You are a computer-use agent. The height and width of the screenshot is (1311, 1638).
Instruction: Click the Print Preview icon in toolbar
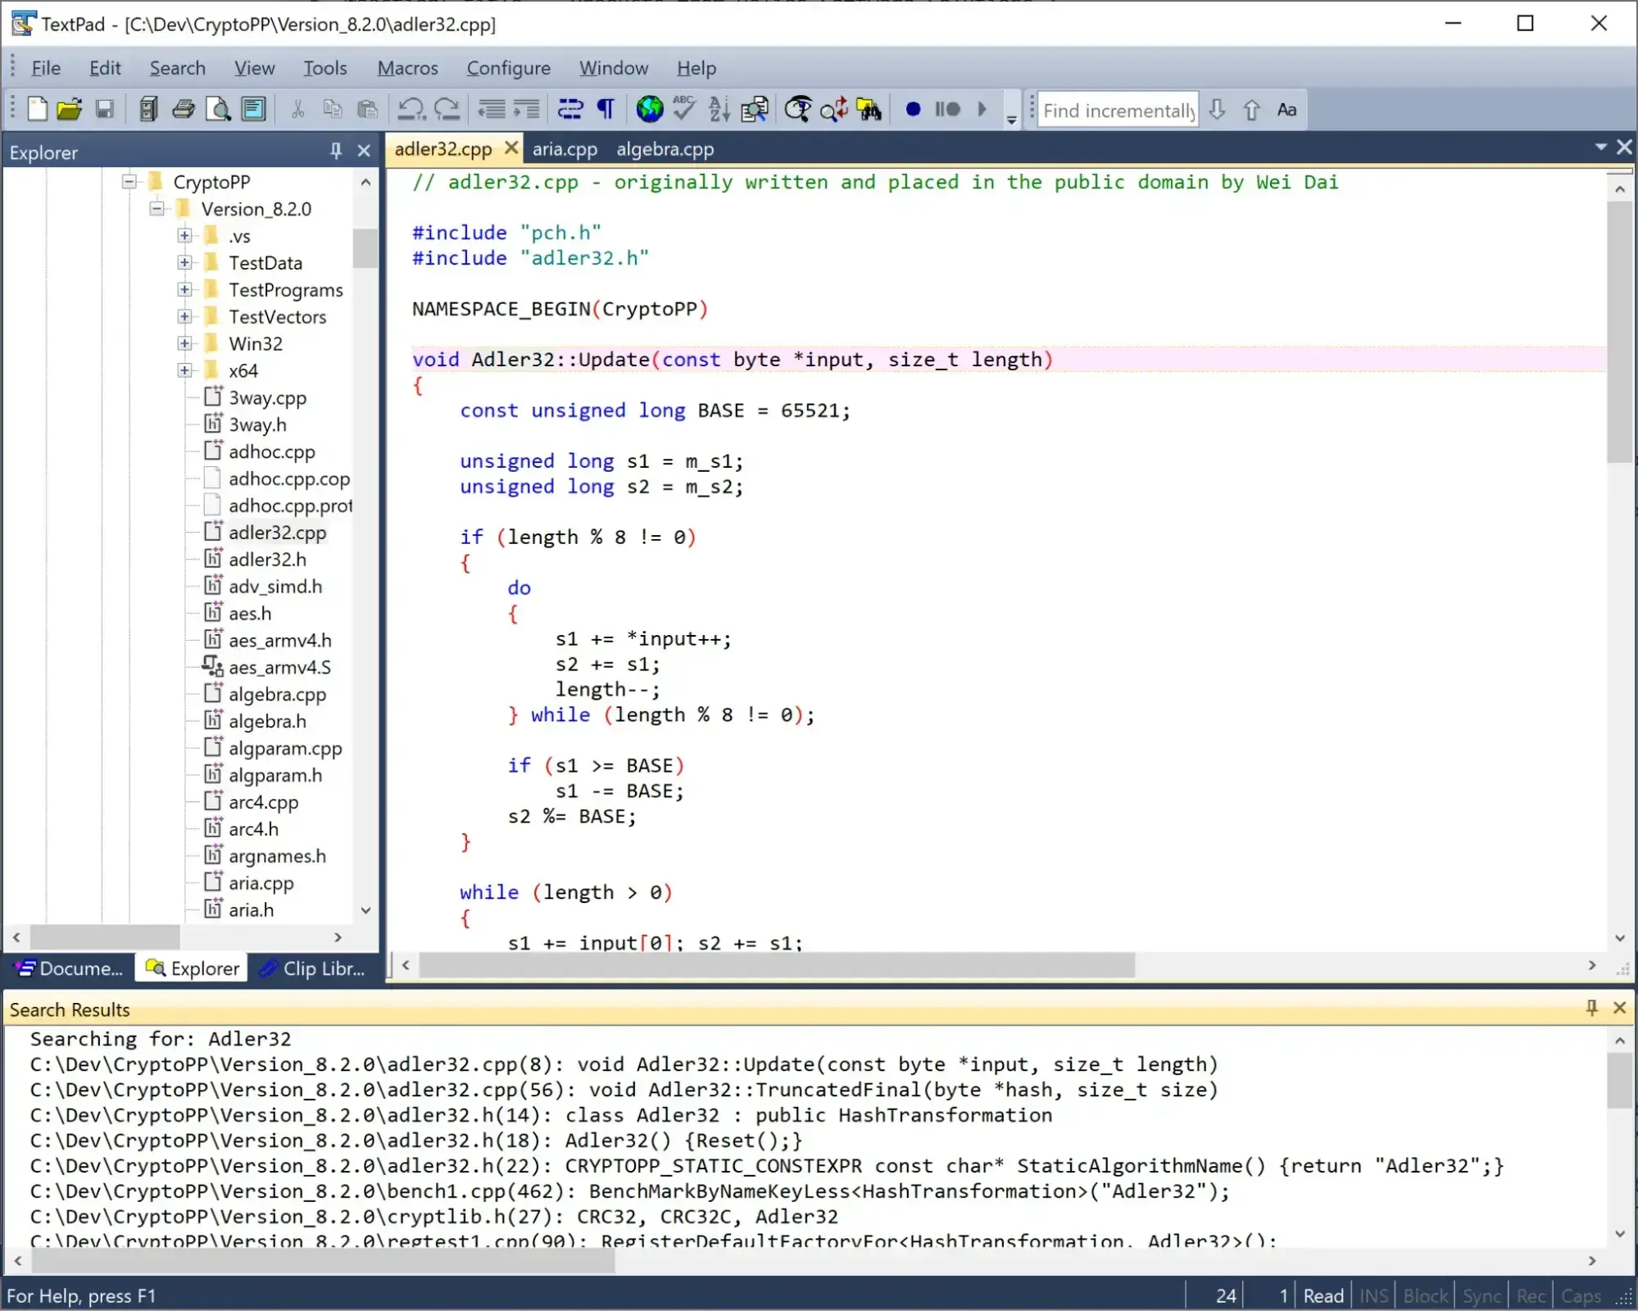point(218,110)
